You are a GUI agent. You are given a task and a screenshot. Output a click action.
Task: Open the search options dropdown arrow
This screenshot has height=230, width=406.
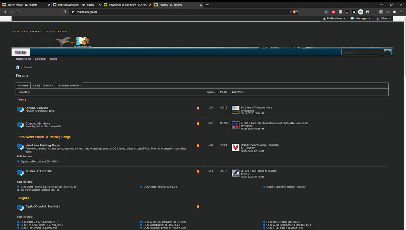(382, 52)
